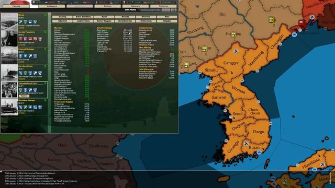Image resolution: width=335 pixels, height=188 pixels.
Task: Click the yellow unit counter at Fushun
Action: tap(205, 49)
